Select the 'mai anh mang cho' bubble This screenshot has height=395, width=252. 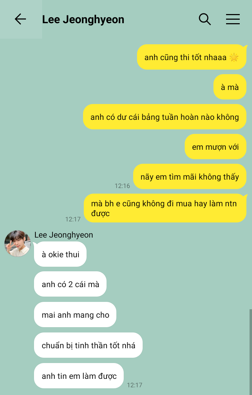tap(75, 315)
